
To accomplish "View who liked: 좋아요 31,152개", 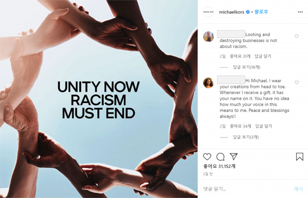I will click(x=219, y=166).
